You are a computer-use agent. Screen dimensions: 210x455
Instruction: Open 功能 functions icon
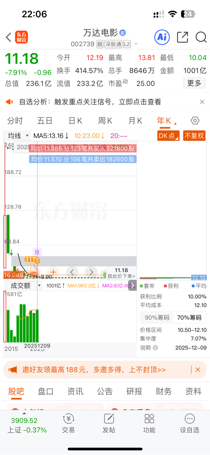(x=149, y=424)
